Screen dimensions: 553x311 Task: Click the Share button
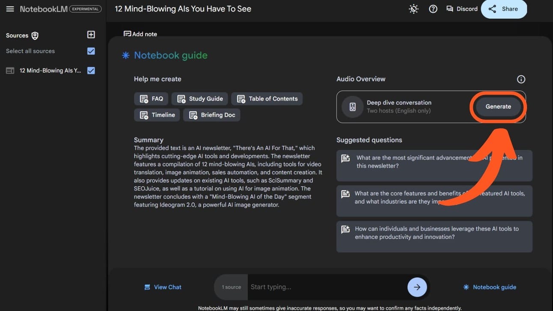click(x=504, y=9)
